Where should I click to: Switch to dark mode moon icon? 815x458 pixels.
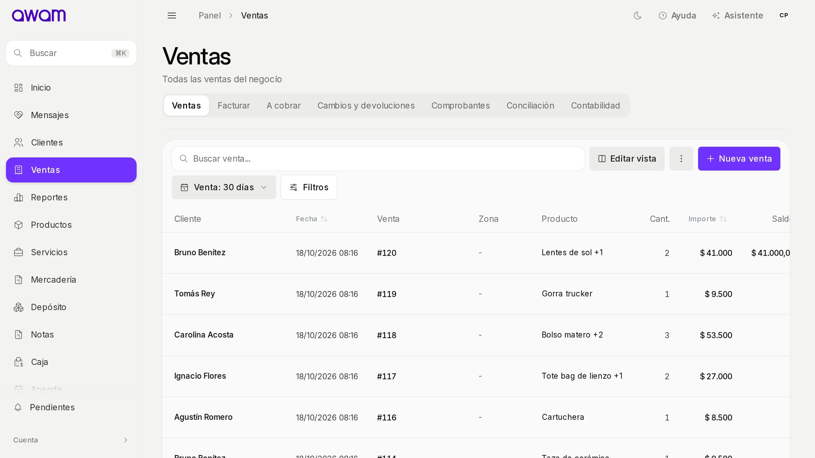point(638,16)
